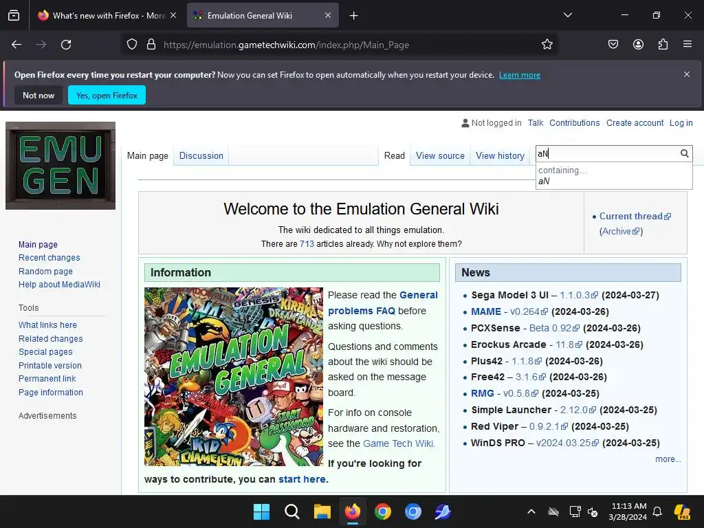Click the 713 articles count link

tap(307, 244)
